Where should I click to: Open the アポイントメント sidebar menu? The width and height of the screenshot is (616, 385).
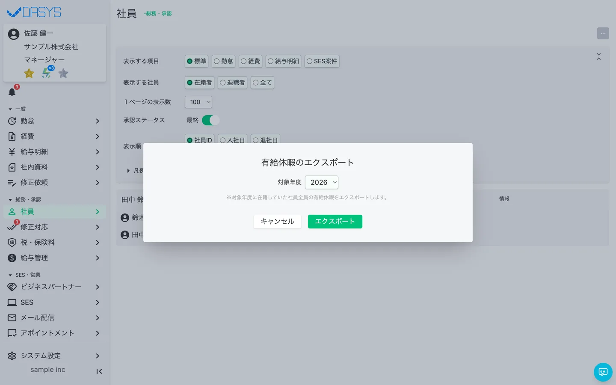coord(55,333)
